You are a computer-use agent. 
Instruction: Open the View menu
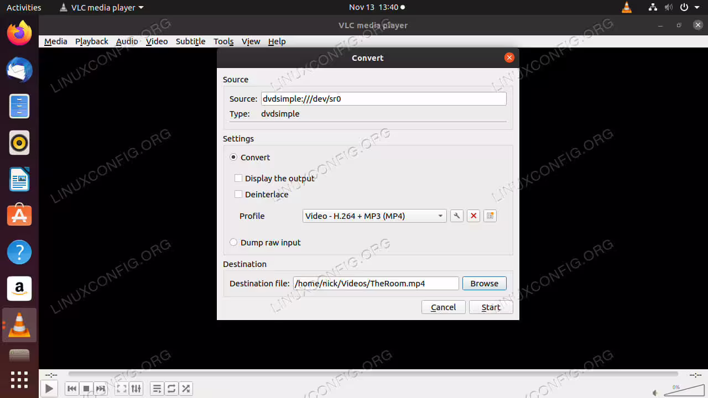pos(251,41)
